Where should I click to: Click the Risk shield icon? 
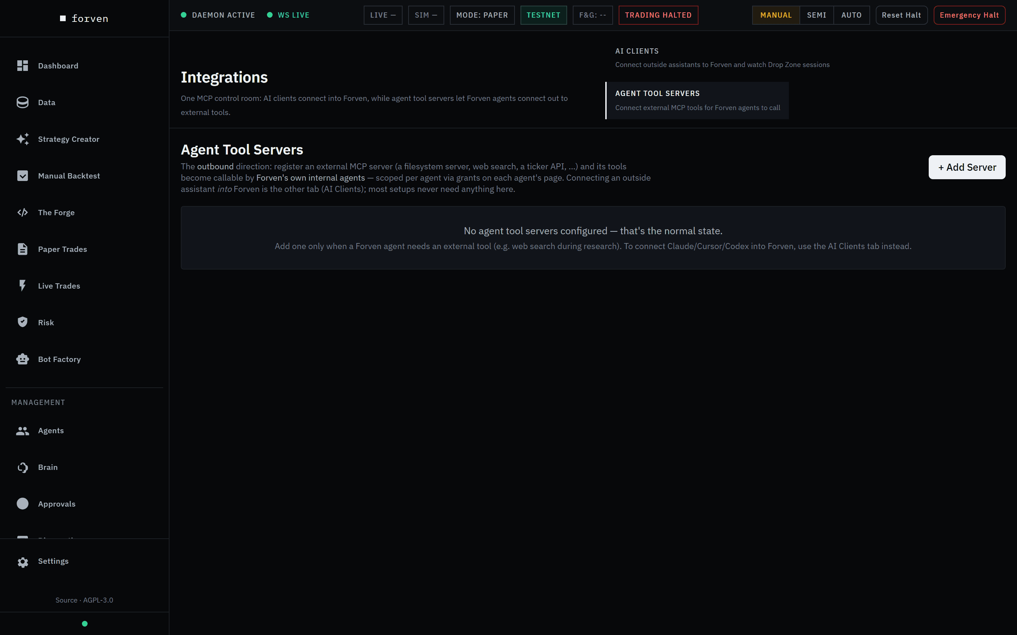pos(23,322)
